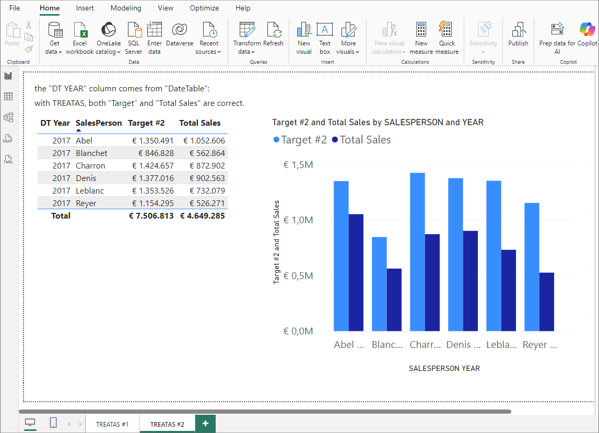
Task: Switch to desktop layout view
Action: pos(30,423)
